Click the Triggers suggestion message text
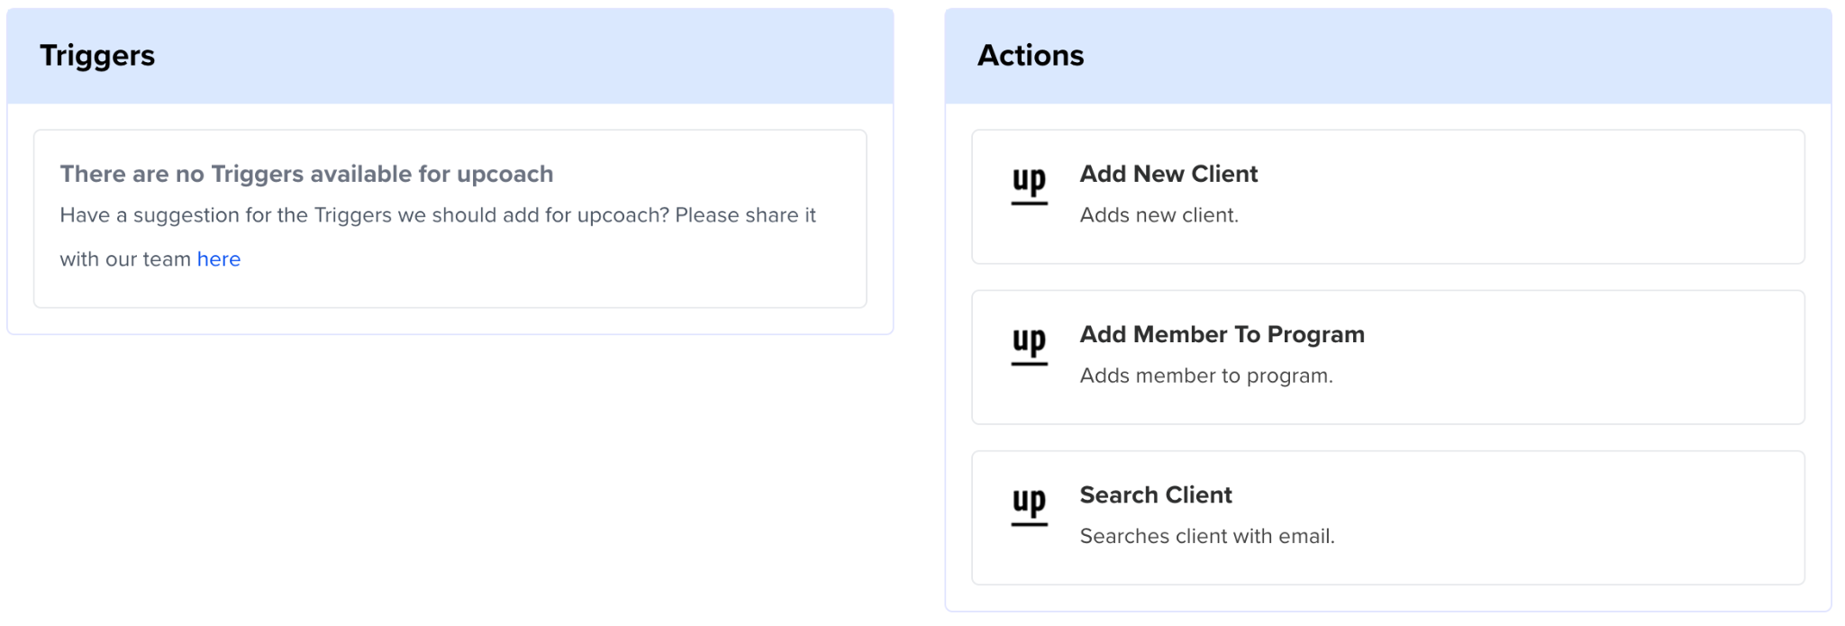1845x626 pixels. (438, 216)
